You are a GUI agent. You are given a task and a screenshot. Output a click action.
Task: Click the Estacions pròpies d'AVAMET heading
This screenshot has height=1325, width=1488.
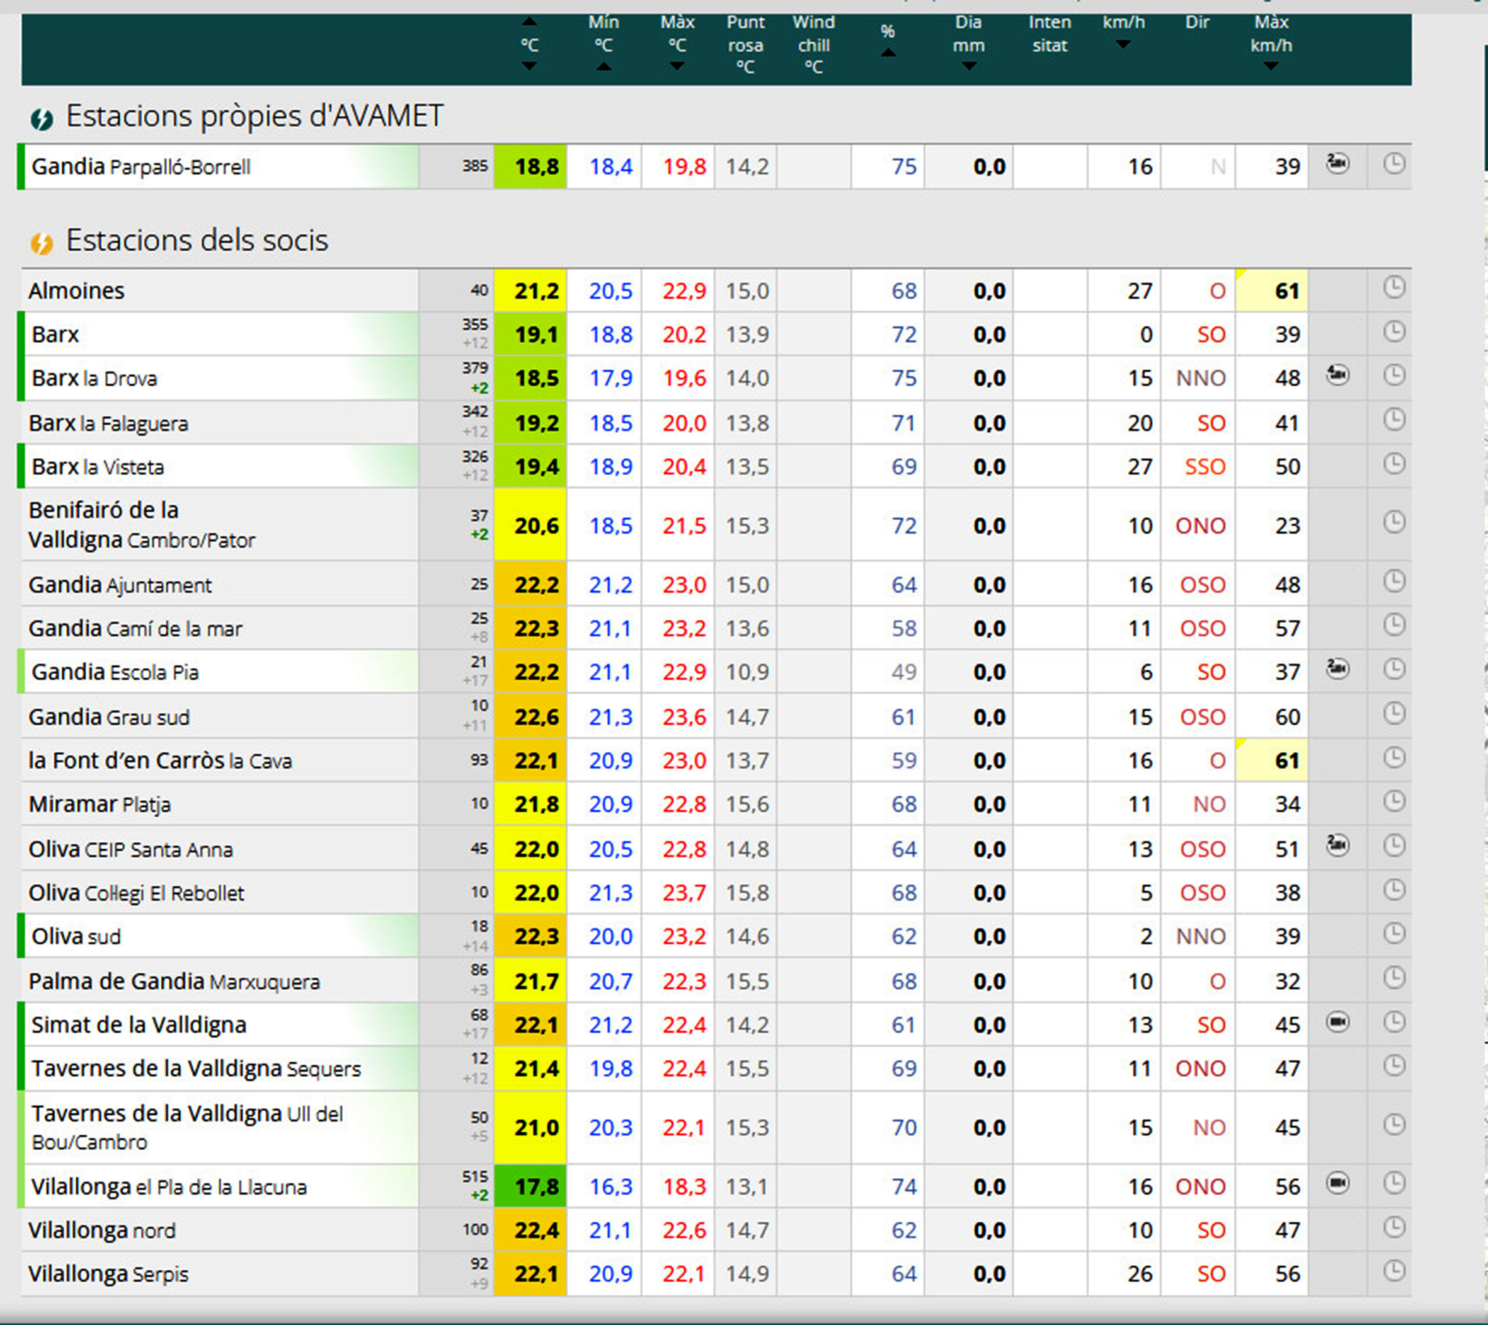coord(254,116)
